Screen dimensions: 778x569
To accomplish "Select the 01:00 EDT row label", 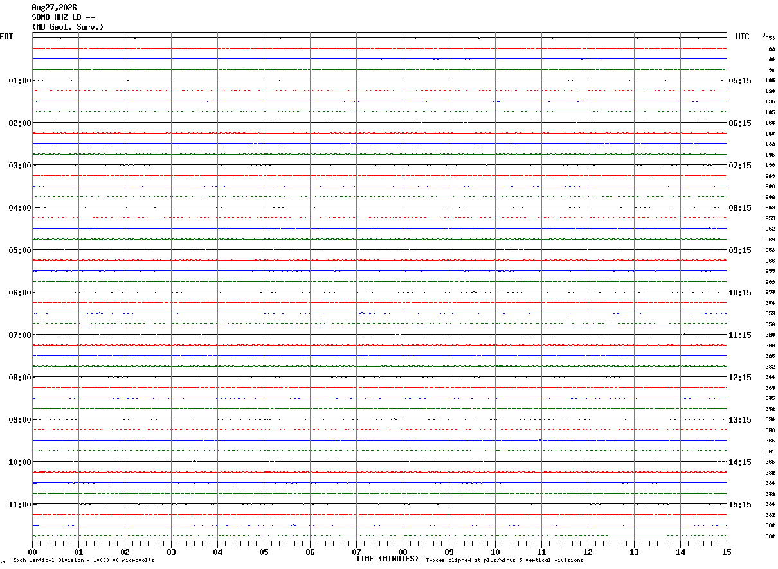I will click(20, 81).
